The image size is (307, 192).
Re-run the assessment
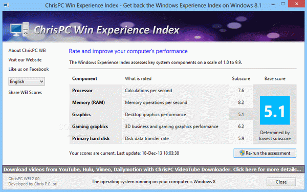click(x=265, y=153)
